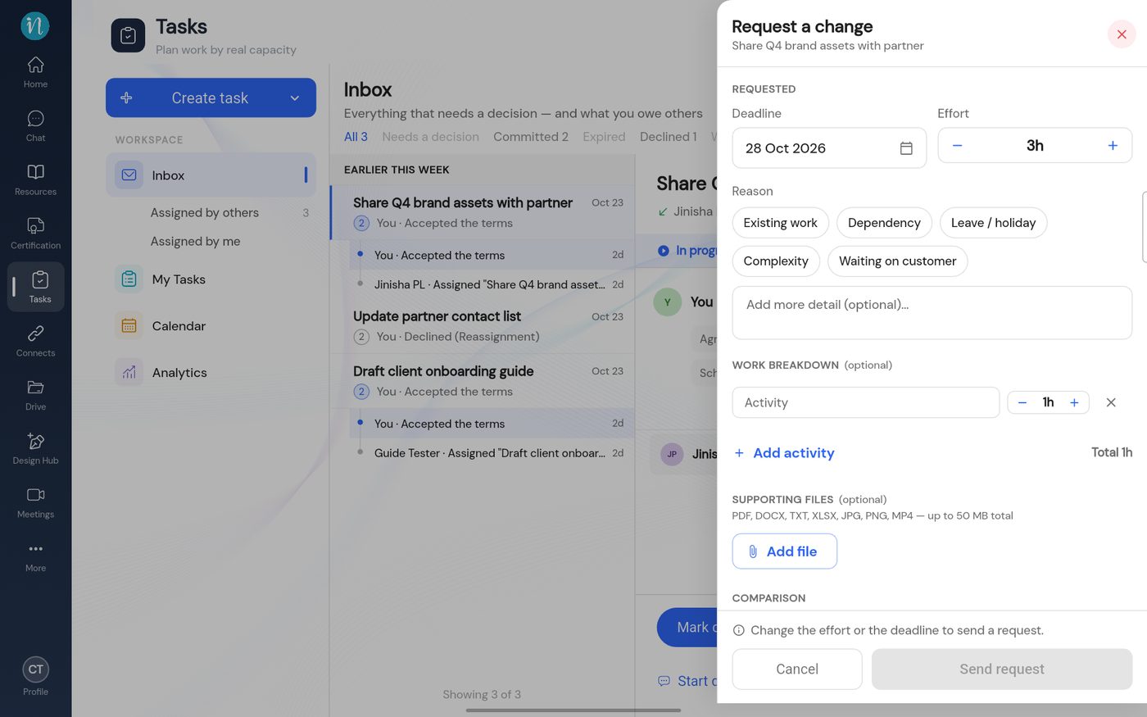The height and width of the screenshot is (717, 1147).
Task: Choose the Complexity reason chip
Action: 776,261
